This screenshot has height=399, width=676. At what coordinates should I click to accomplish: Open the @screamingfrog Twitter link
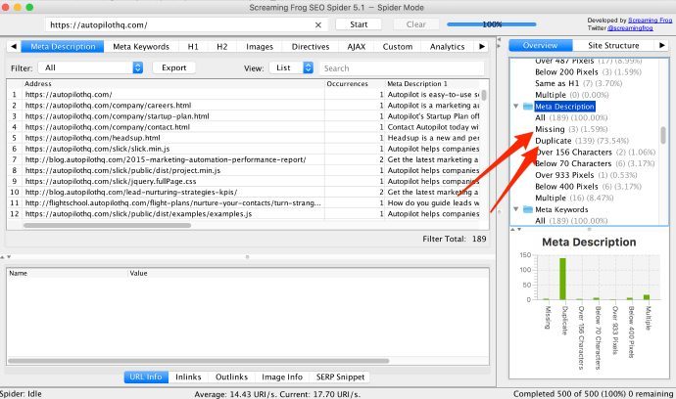coord(630,28)
